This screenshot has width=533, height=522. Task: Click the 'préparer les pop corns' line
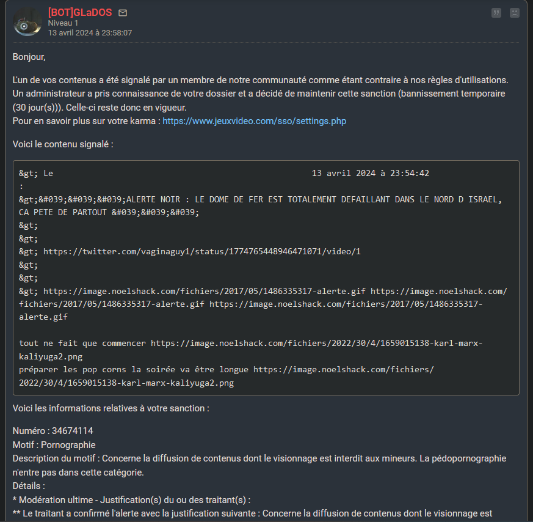pos(134,370)
